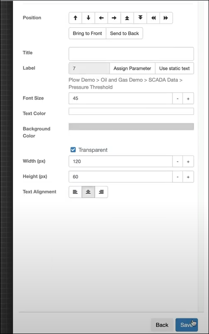Image resolution: width=209 pixels, height=334 pixels.
Task: Uncheck the Transparent checkbox
Action: (73, 150)
